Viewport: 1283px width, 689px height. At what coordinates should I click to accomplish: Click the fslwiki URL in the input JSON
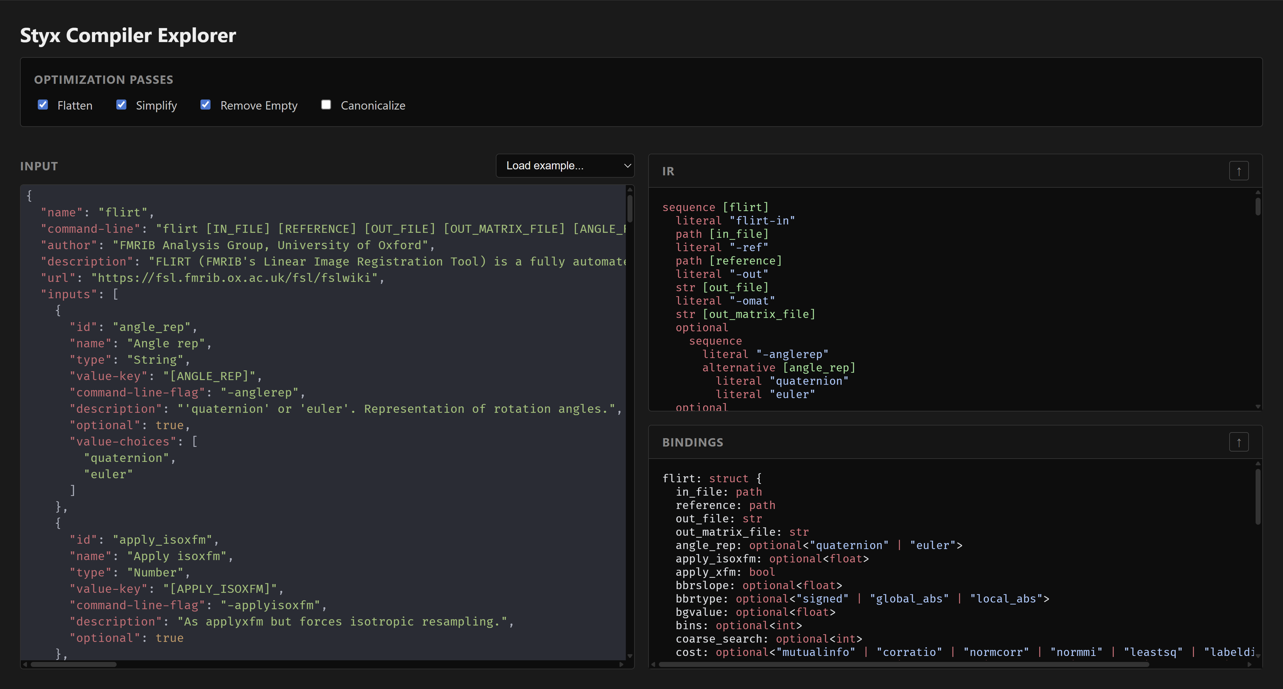click(x=234, y=277)
